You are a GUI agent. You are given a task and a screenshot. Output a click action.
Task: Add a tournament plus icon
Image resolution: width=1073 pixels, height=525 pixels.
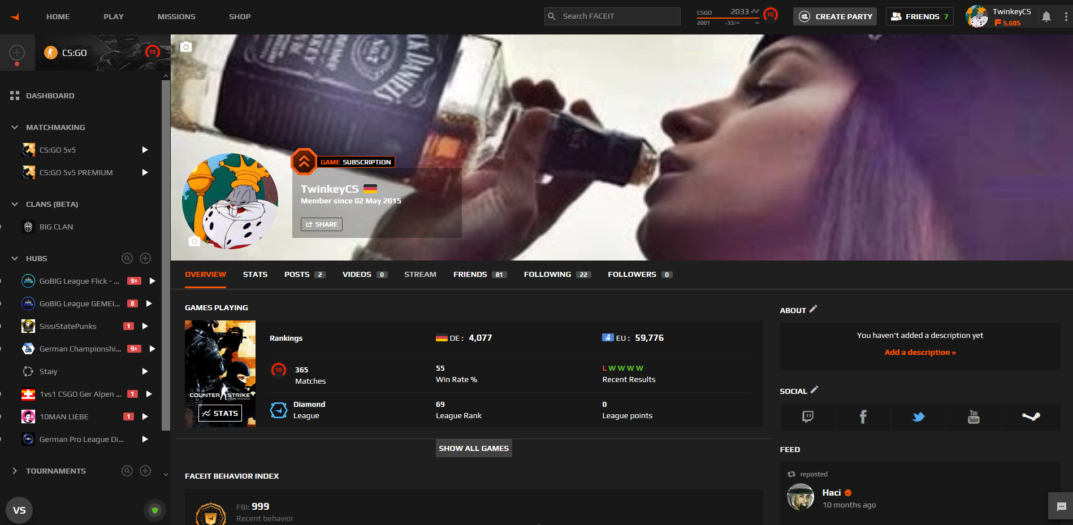point(145,471)
